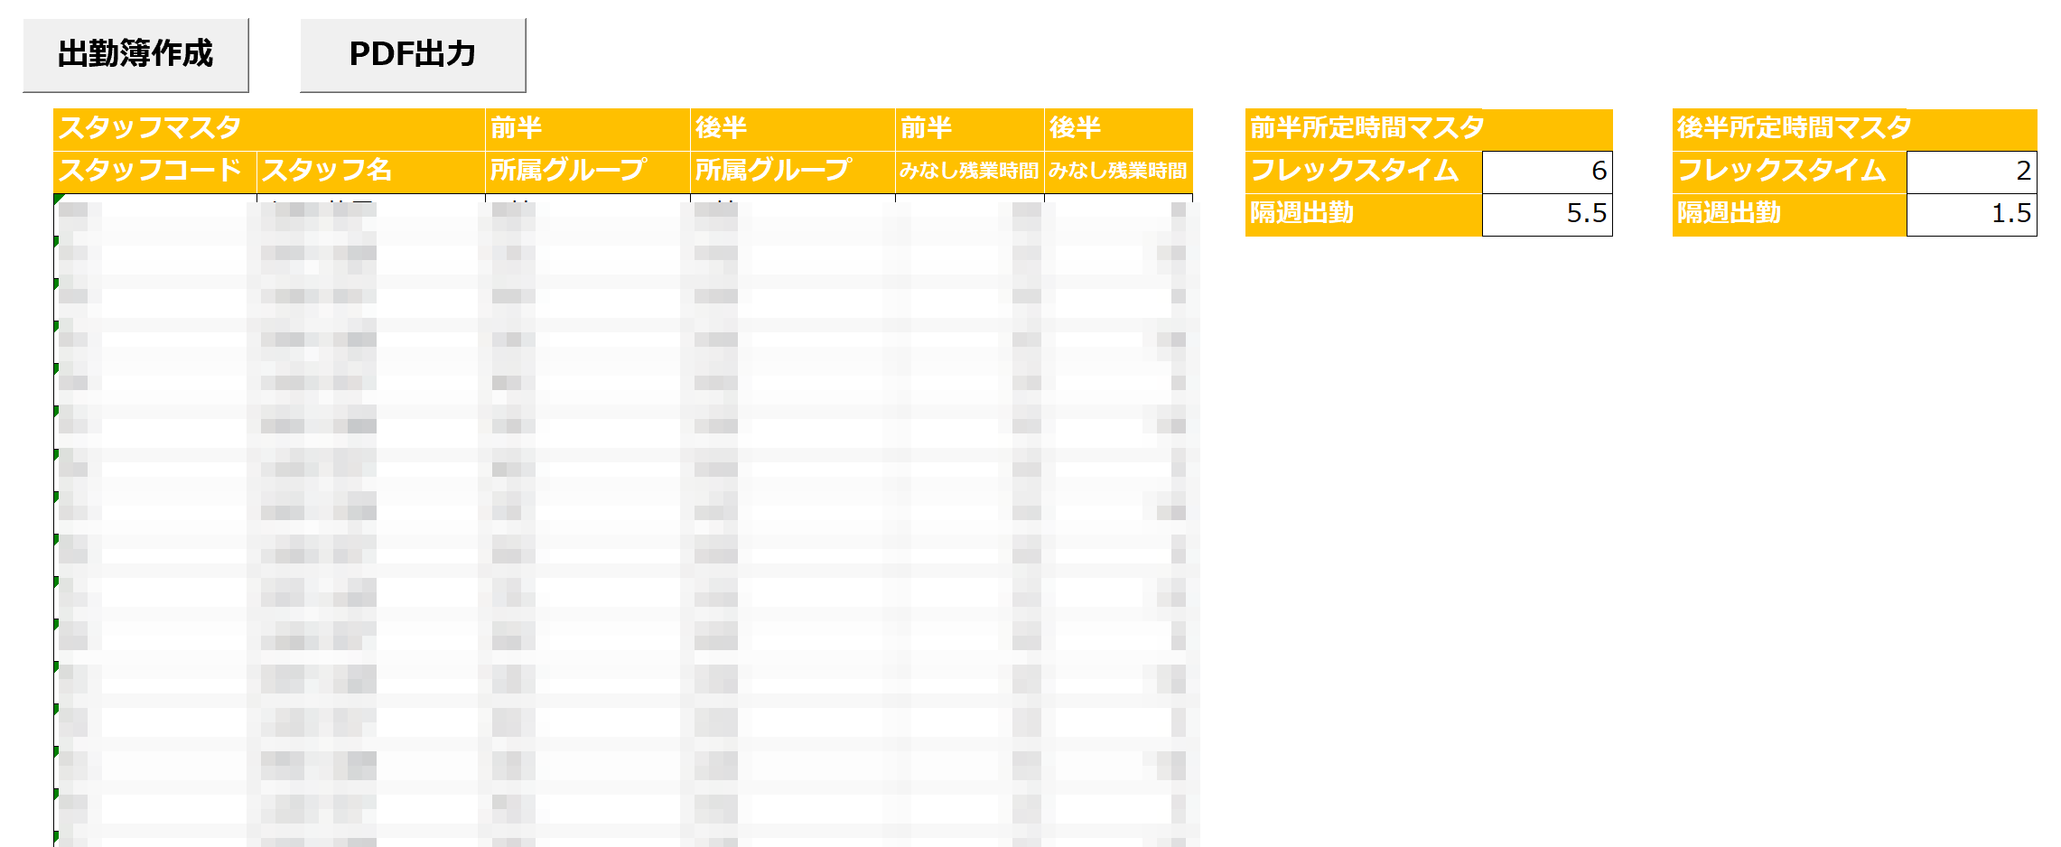Viewport: 2061px width, 847px height.
Task: Select 前半 隔週出勤 value cell showing 5.5
Action: tap(1548, 215)
